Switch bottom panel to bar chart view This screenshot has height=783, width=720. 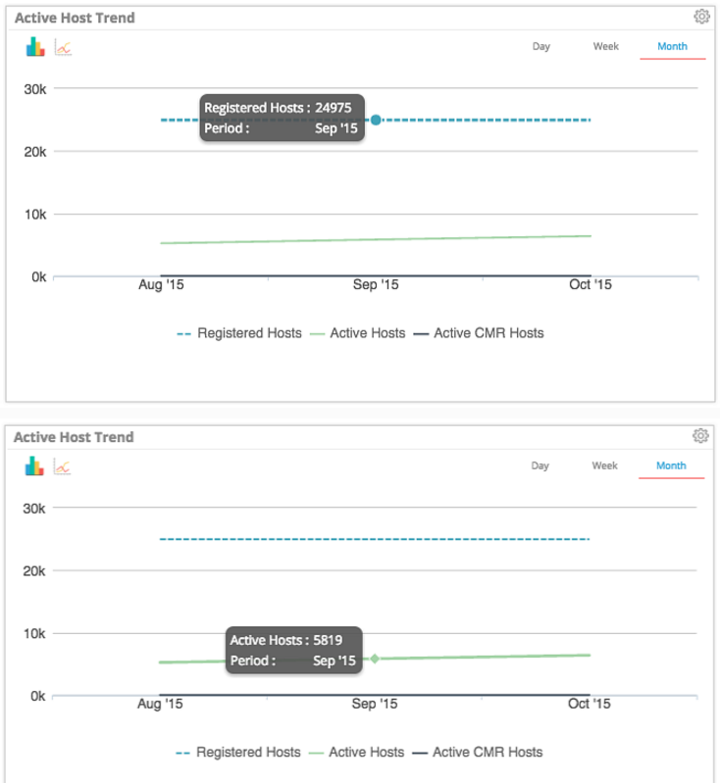[x=34, y=465]
